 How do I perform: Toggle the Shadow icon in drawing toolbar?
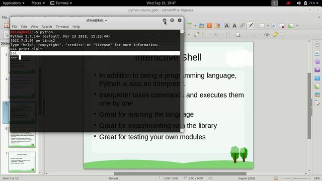238,35
